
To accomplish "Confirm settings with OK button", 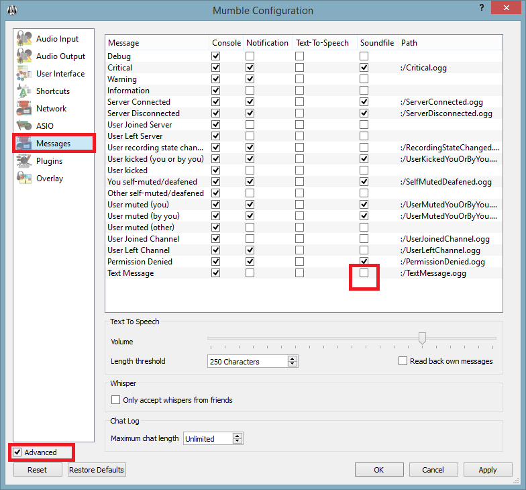I will tap(379, 470).
